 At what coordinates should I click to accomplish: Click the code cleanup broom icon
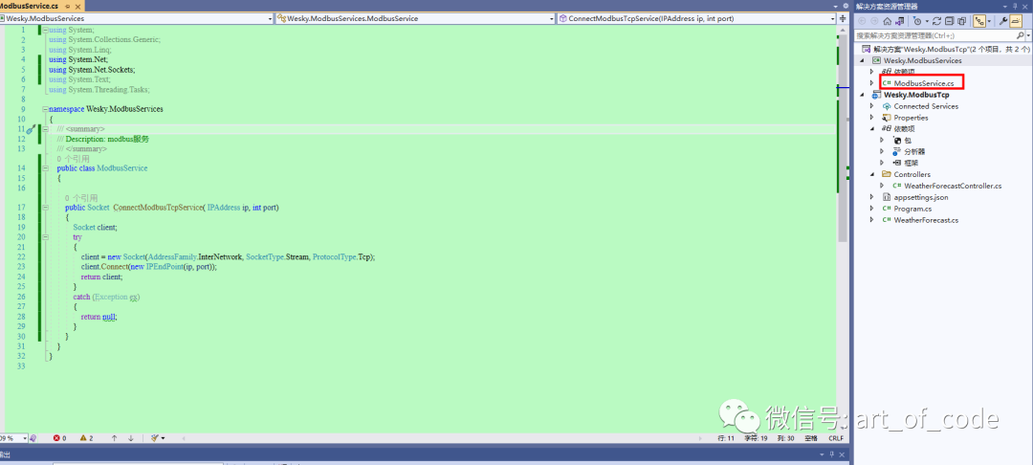tap(154, 438)
